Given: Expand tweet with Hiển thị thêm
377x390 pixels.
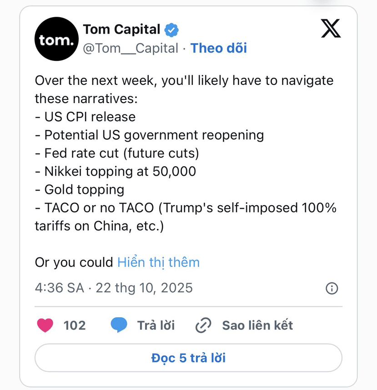Looking at the screenshot, I should (x=158, y=262).
